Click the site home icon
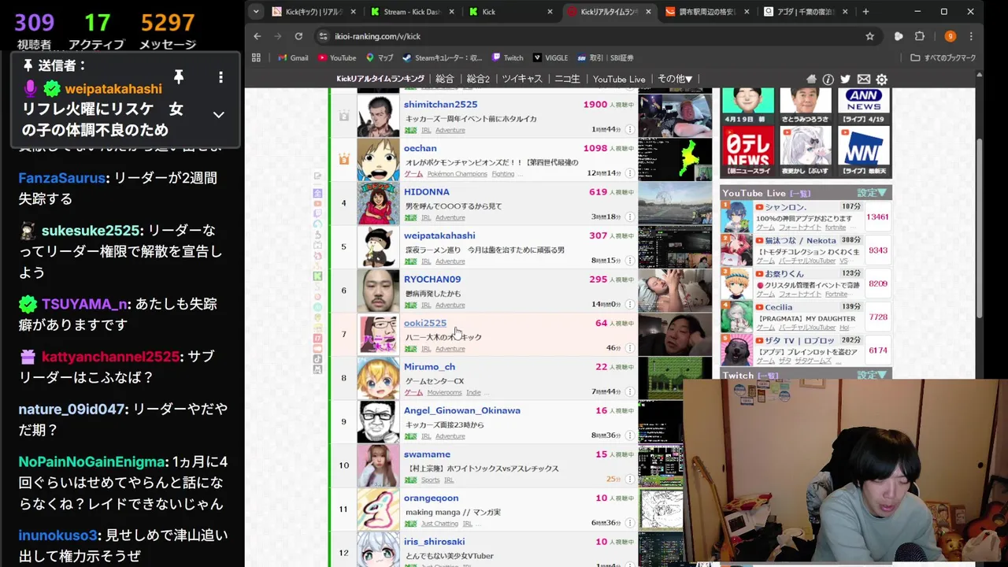This screenshot has width=1008, height=567. [x=812, y=79]
